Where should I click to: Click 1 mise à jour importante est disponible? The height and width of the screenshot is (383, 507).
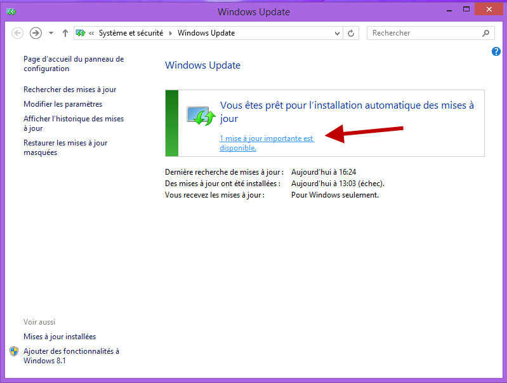(267, 143)
